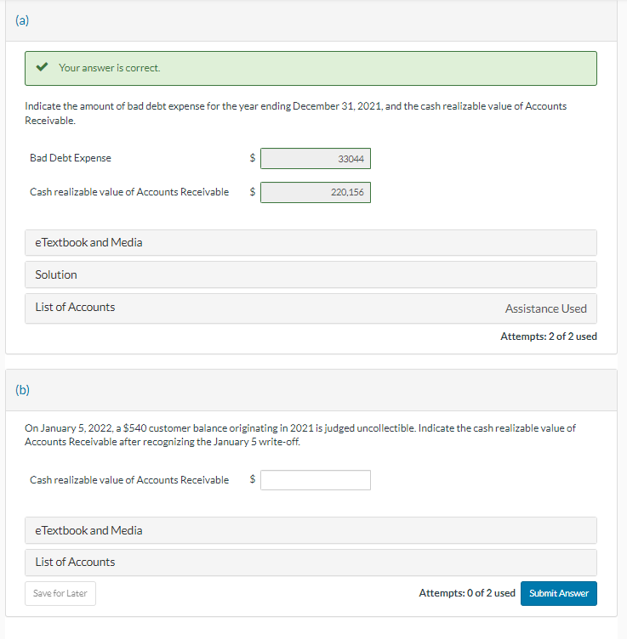Viewport: 627px width, 639px height.
Task: Click the Assistance Used label
Action: 545,308
